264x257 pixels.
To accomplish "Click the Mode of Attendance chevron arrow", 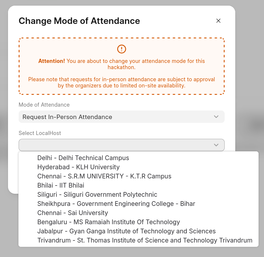I will (x=216, y=117).
